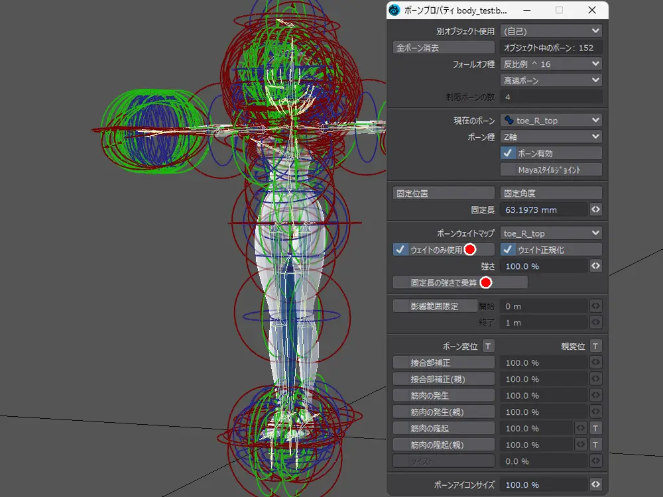Toggle the ボーン有効 checkbox
The width and height of the screenshot is (663, 497).
pyautogui.click(x=509, y=153)
